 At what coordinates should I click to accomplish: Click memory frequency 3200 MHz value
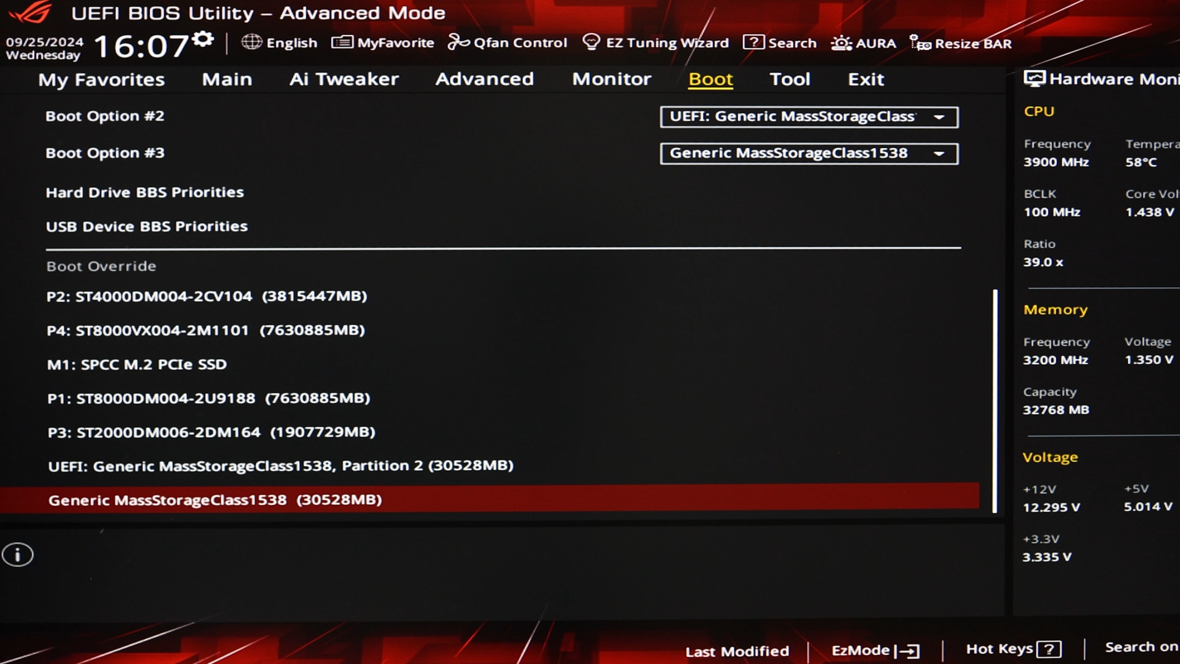(1056, 360)
